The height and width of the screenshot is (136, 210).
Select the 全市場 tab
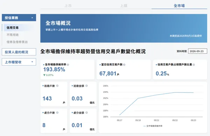[x=179, y=6]
